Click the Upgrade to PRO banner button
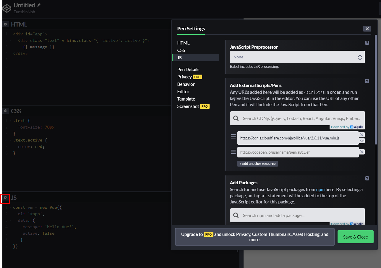Viewport: 381px width, 268px height. (255, 237)
